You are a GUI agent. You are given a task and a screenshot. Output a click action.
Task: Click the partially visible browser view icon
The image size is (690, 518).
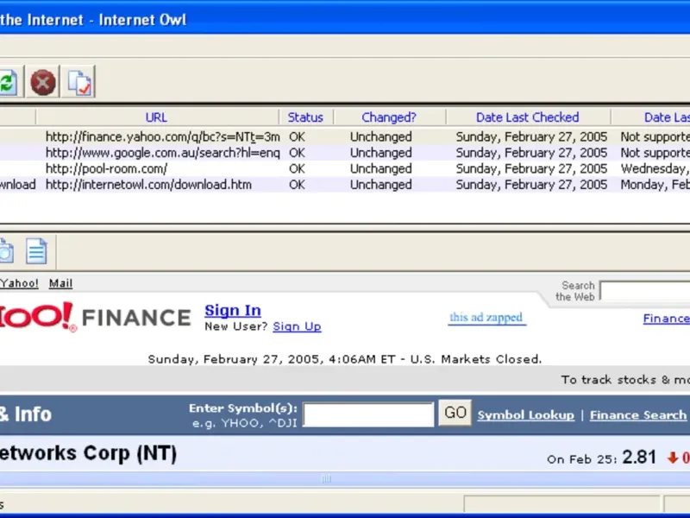[7, 251]
